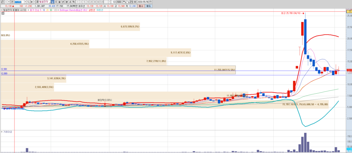The height and width of the screenshot is (153, 352).
Task: Click the stock code input field
Action: pos(19,2)
